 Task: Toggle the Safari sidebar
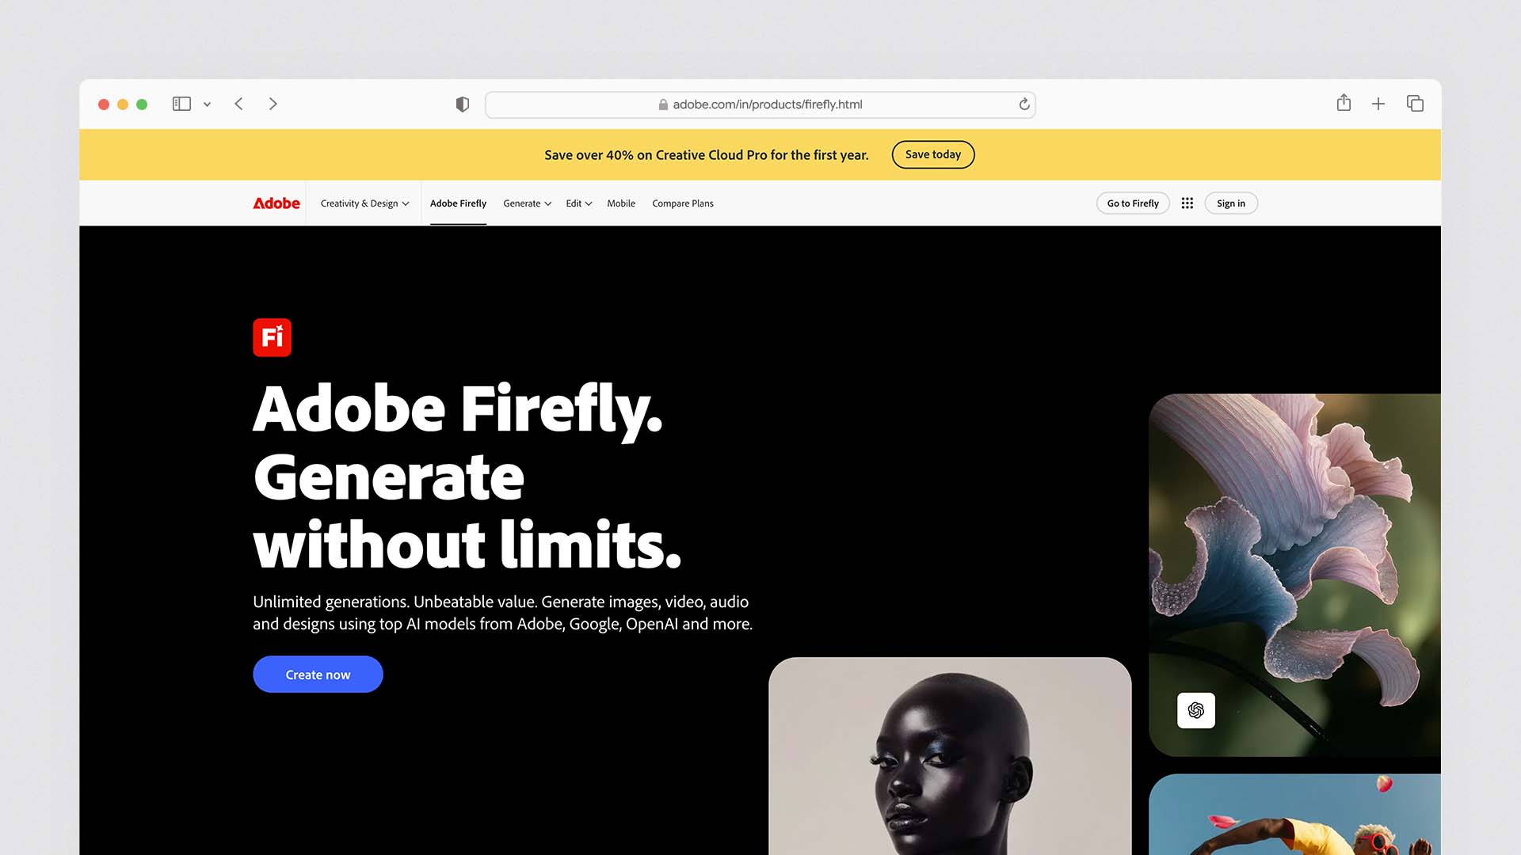[x=181, y=104]
